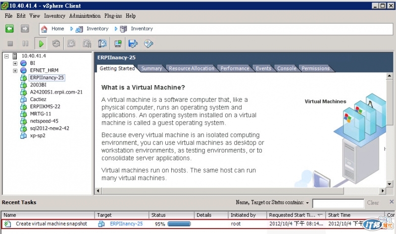The height and width of the screenshot is (234, 396).
Task: Click the EFNET_HRM resource pool icon
Action: 23,70
